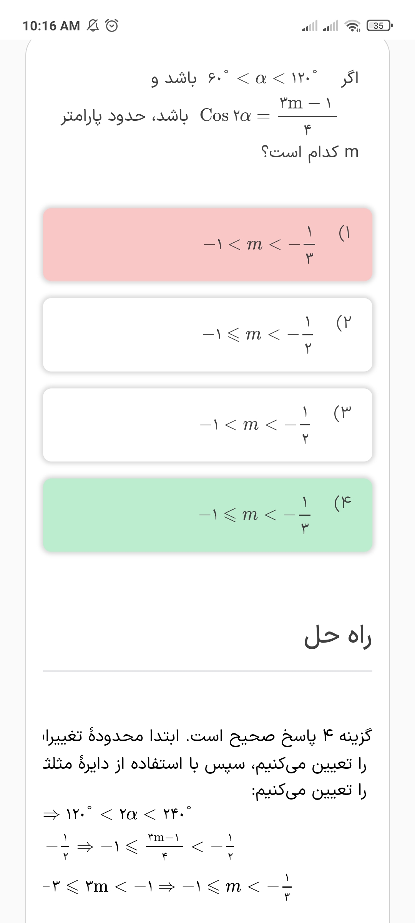Tap the (۴) number label of the green option
Screen dimensions: 415x923
click(x=343, y=502)
